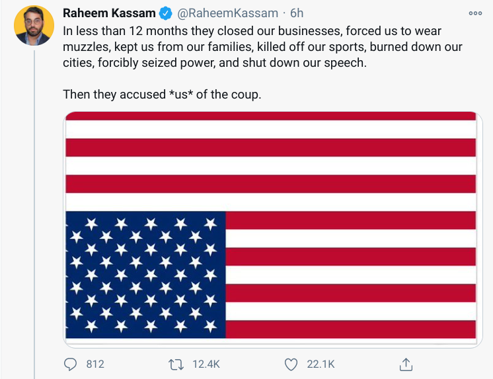Click the "Then they accused" text line
The image size is (493, 379).
[x=162, y=94]
